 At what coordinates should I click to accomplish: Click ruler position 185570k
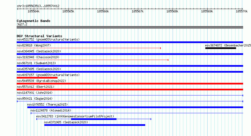pyautogui.click(x=242, y=11)
